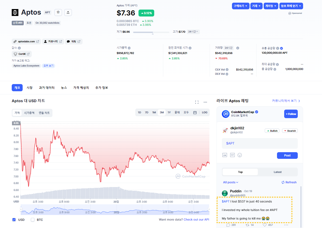Open the 24시간 selector next to 거래량
322x228 pixels.
228,48
